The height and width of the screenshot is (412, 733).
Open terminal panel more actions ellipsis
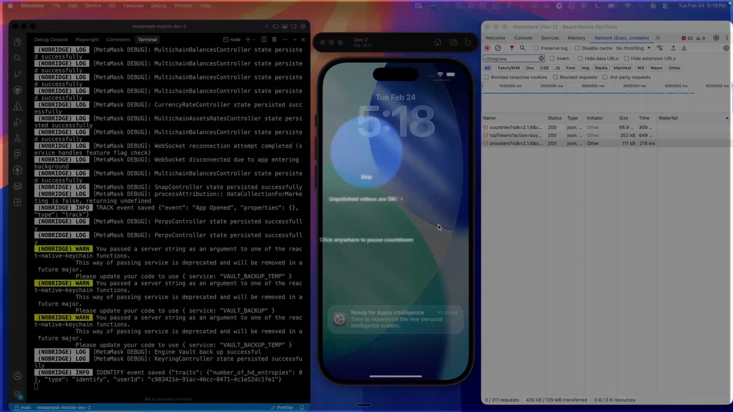pos(285,39)
